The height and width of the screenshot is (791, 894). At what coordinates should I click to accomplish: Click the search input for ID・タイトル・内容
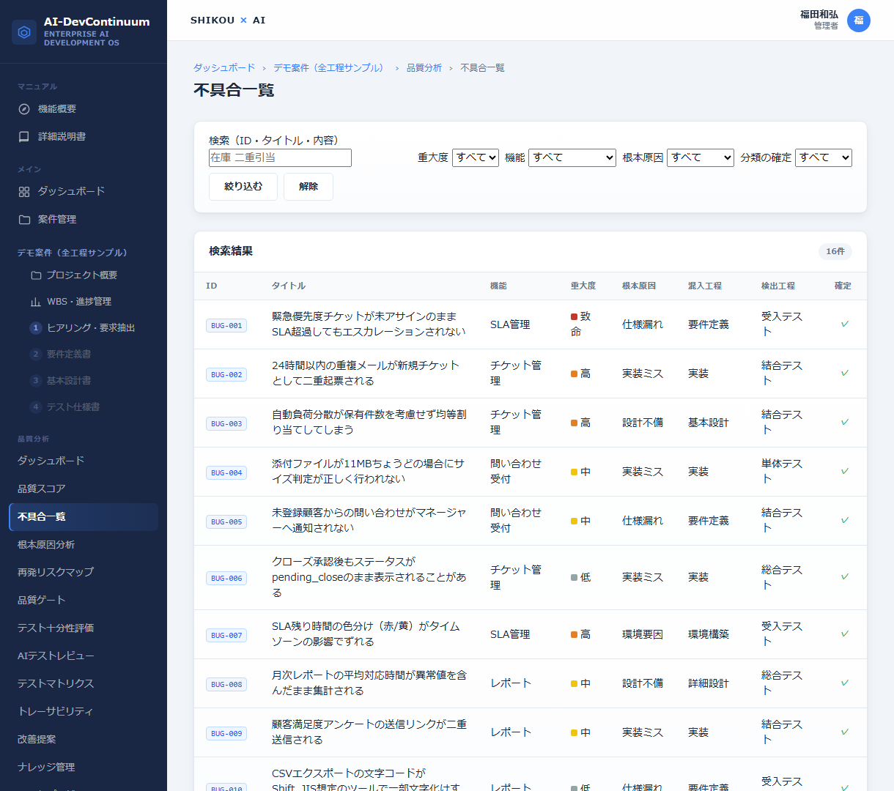click(x=280, y=157)
